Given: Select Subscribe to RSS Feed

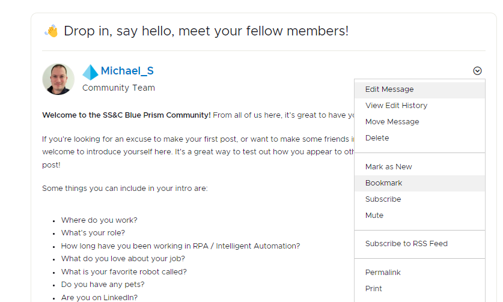Looking at the screenshot, I should click(406, 244).
